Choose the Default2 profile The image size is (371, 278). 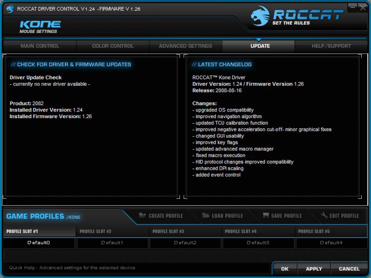[185, 243]
